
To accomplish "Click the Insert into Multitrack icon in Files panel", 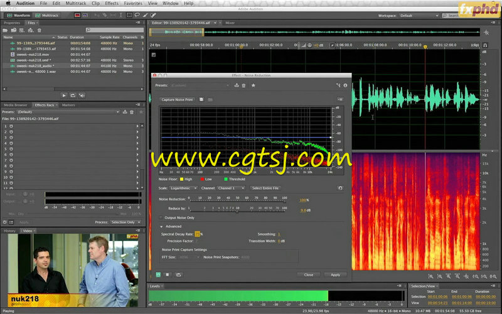I will point(31,30).
